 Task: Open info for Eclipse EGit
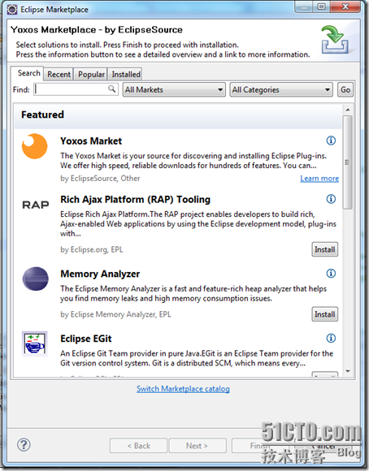331,339
